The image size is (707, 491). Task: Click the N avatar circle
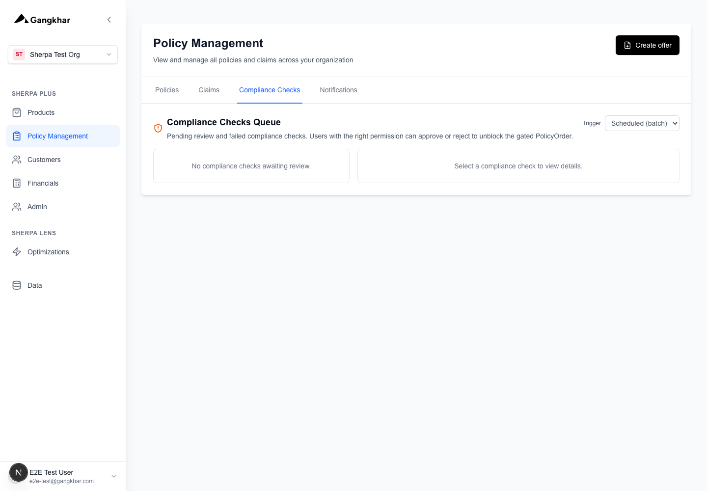coord(19,473)
